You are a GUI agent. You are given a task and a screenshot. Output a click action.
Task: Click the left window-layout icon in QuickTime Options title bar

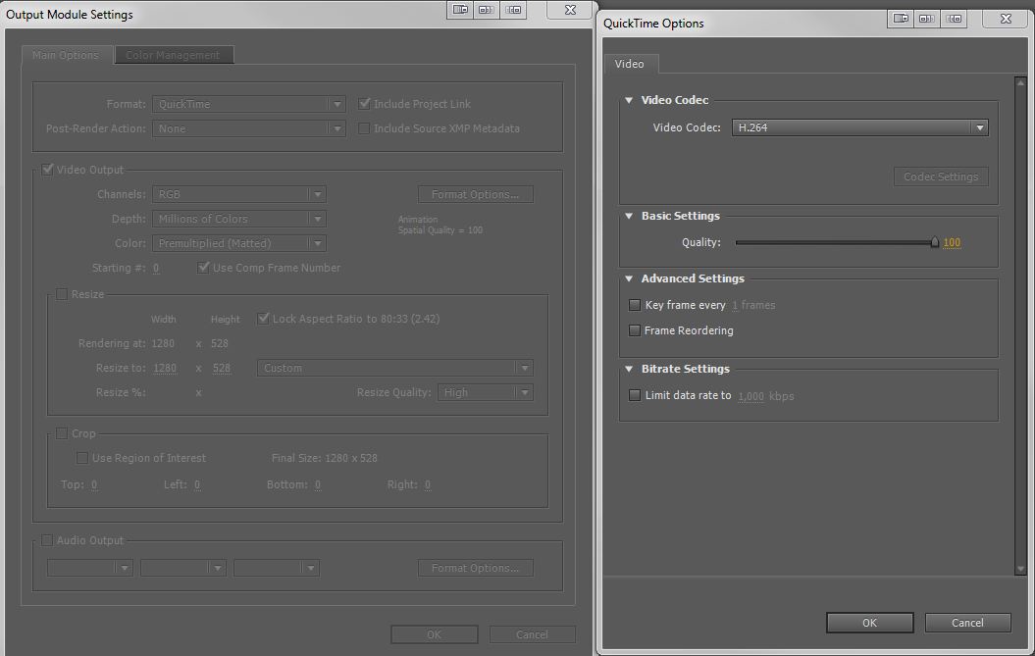(901, 19)
